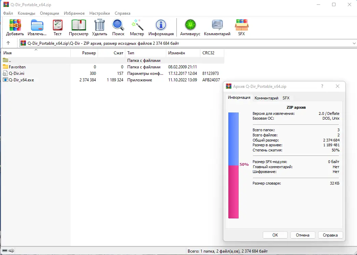The image size is (357, 255).
Task: Open the Справка menu
Action: point(123,13)
